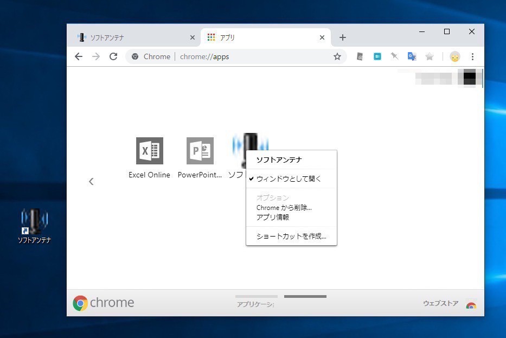Screen dimensions: 506x338
Task: Open the Google Translate extension icon
Action: 412,56
